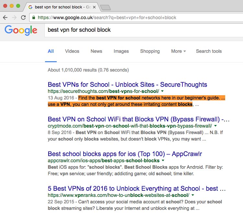Click the Google search query box
Viewport: 243px width, 216px height.
tap(144, 30)
